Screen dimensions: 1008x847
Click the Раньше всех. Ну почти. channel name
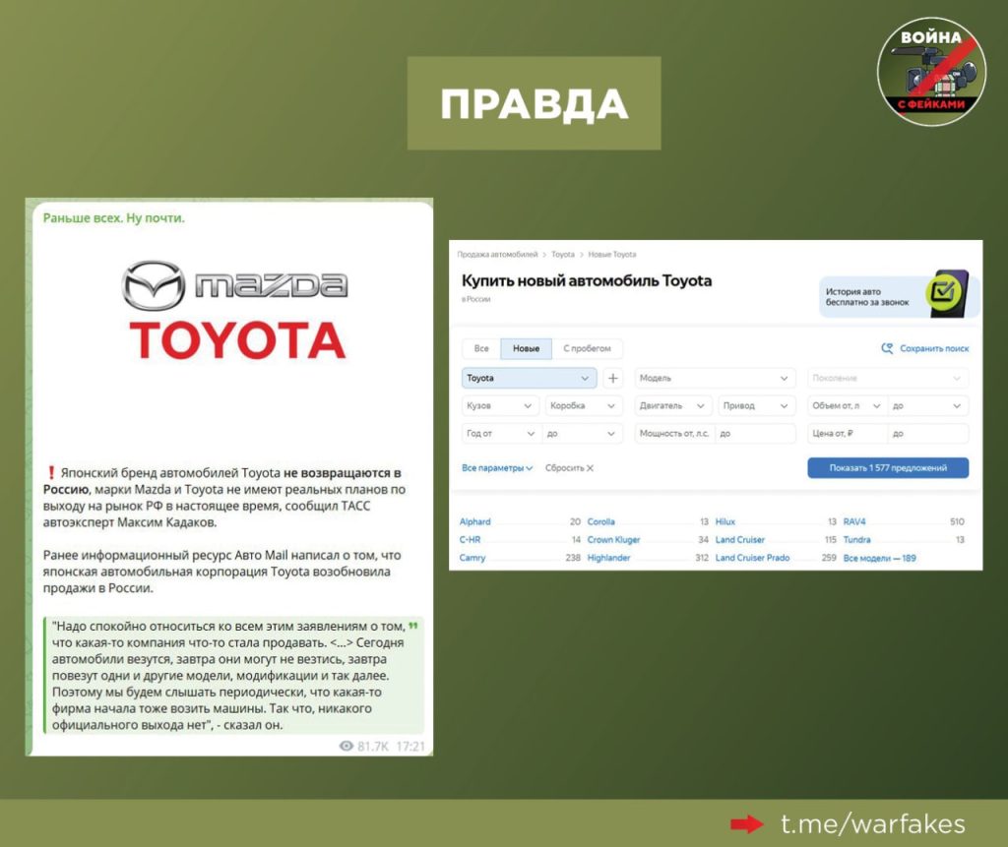[114, 217]
